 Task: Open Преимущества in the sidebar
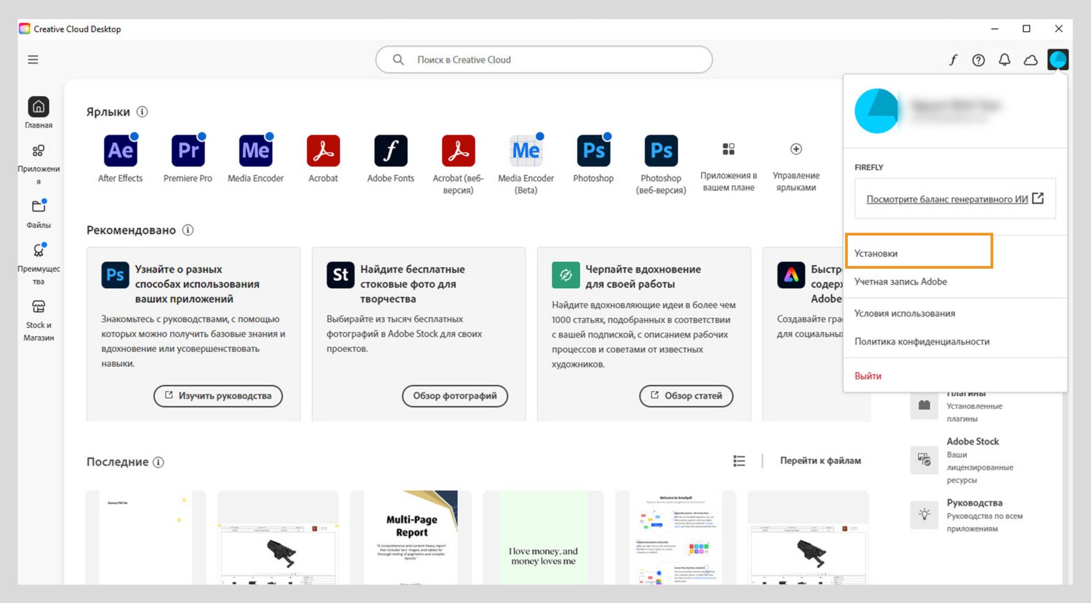[39, 264]
